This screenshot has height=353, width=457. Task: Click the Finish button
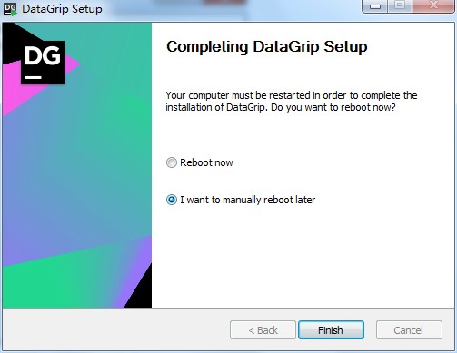pos(331,330)
